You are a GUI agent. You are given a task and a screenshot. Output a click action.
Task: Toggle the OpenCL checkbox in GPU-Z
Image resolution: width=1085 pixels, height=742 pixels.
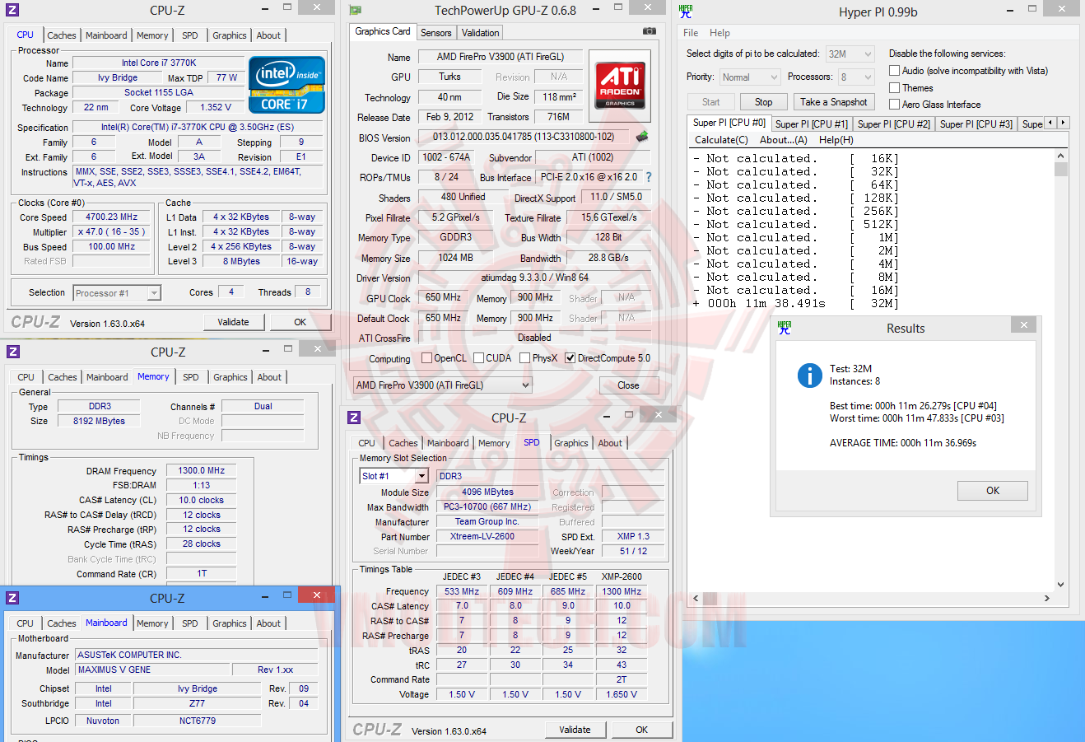426,358
